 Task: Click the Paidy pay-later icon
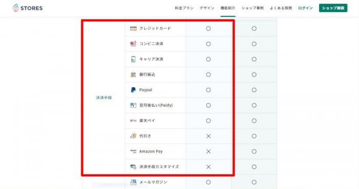(133, 105)
